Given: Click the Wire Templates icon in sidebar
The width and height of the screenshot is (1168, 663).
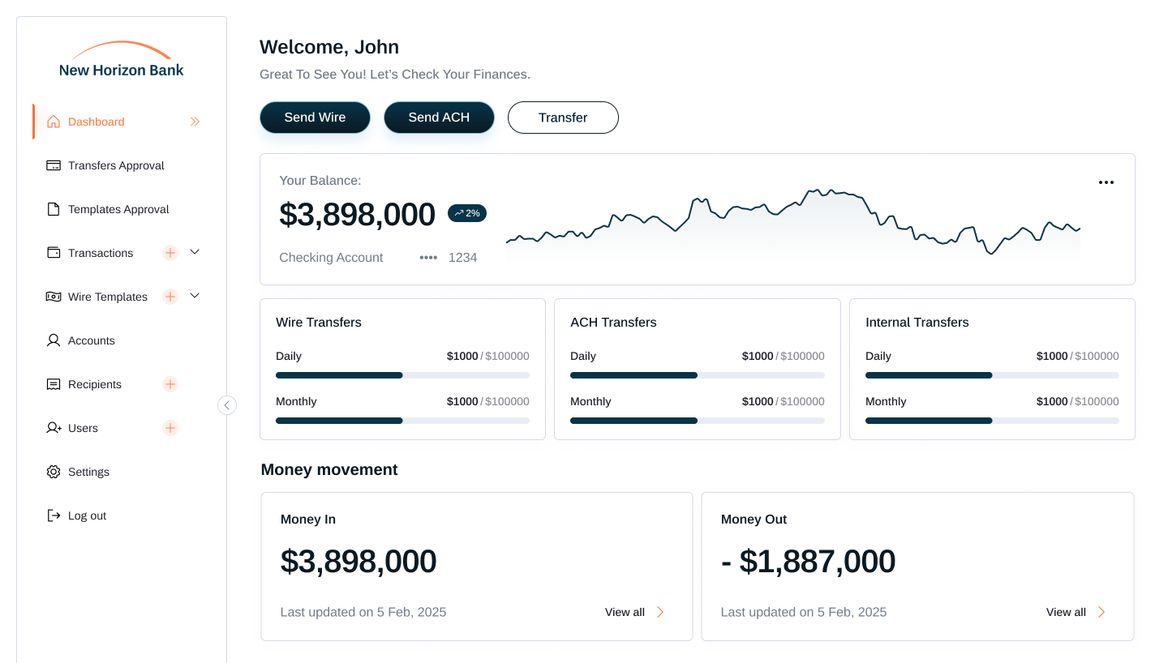Looking at the screenshot, I should pyautogui.click(x=52, y=296).
